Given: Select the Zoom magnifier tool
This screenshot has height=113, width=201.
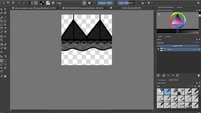Looking at the screenshot, I should [x=2, y=76].
